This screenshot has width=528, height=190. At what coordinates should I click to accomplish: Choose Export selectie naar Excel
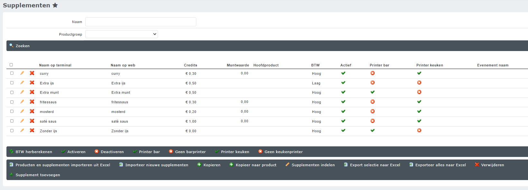(x=375, y=165)
